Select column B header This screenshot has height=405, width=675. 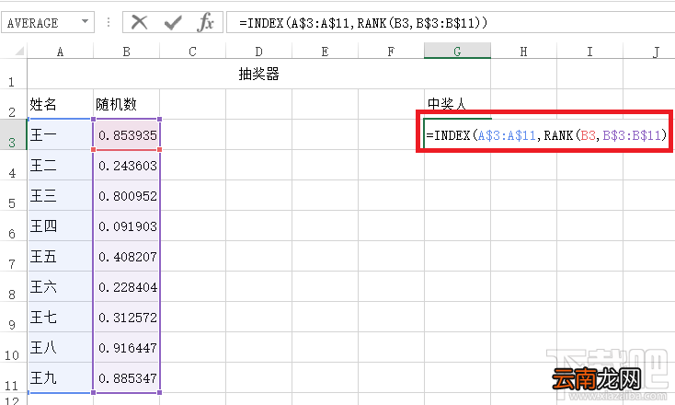[126, 52]
